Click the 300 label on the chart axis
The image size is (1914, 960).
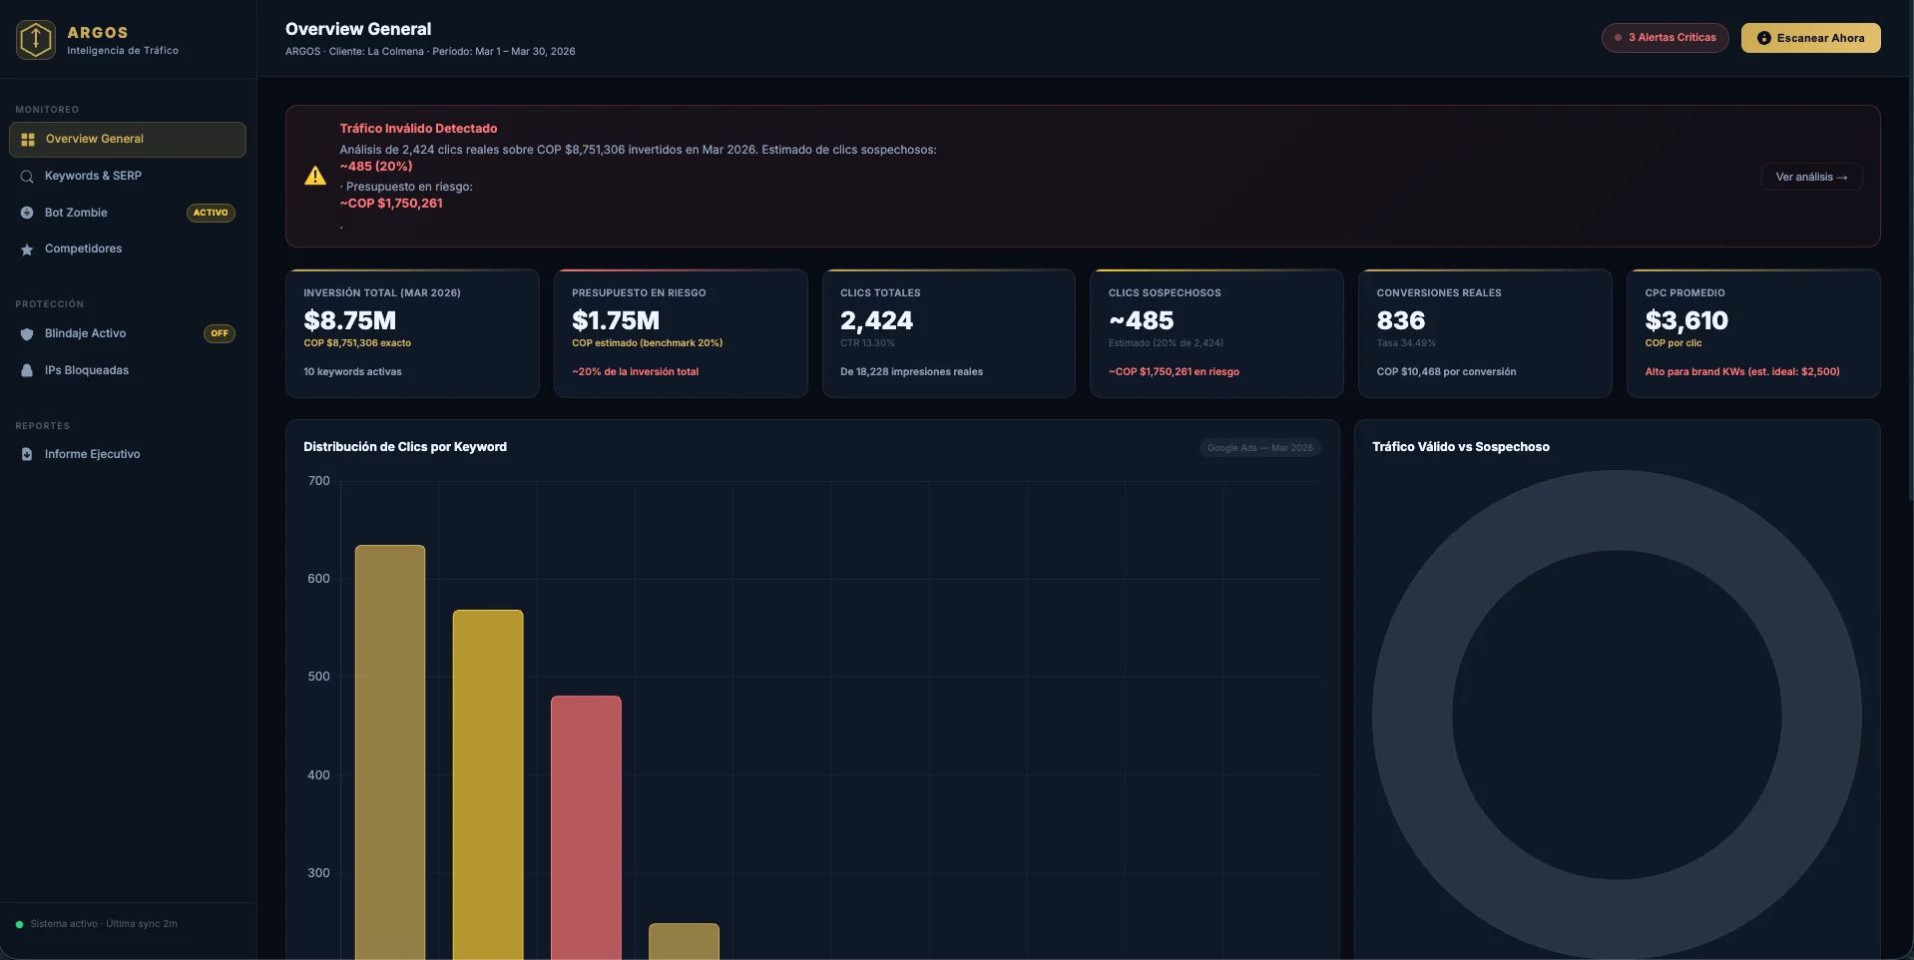tap(318, 873)
